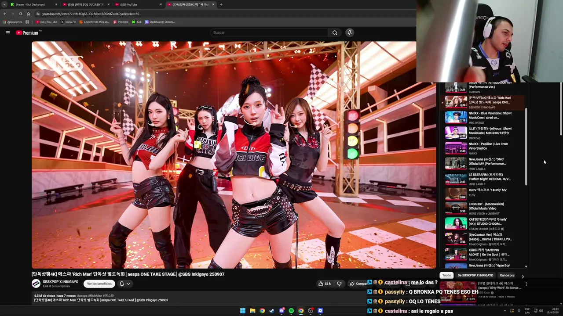The height and width of the screenshot is (316, 563).
Task: Open Discord from the taskbar
Action: 281,311
